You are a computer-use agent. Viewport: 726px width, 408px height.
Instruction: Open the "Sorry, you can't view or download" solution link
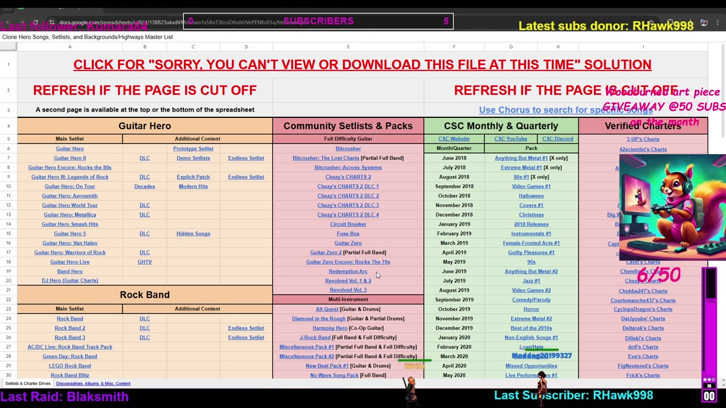[362, 65]
